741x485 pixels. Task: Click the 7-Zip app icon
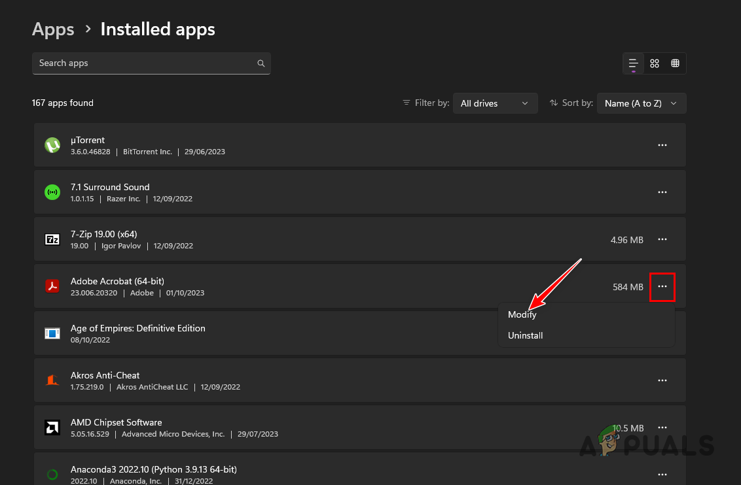(x=52, y=239)
